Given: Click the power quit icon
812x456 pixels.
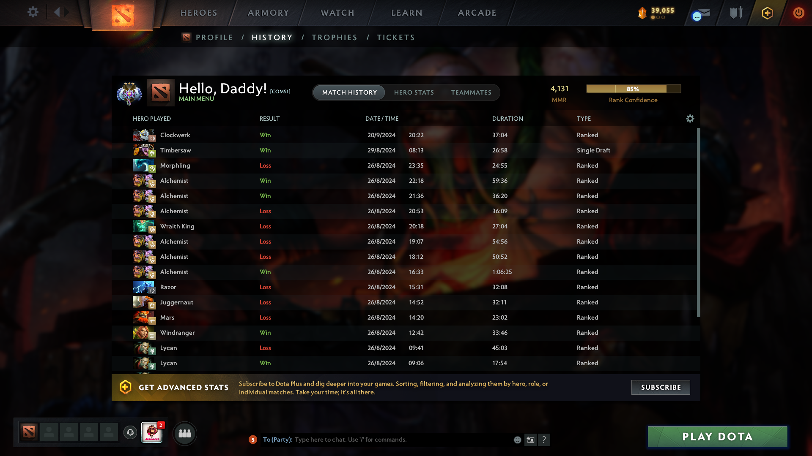Looking at the screenshot, I should pos(798,13).
